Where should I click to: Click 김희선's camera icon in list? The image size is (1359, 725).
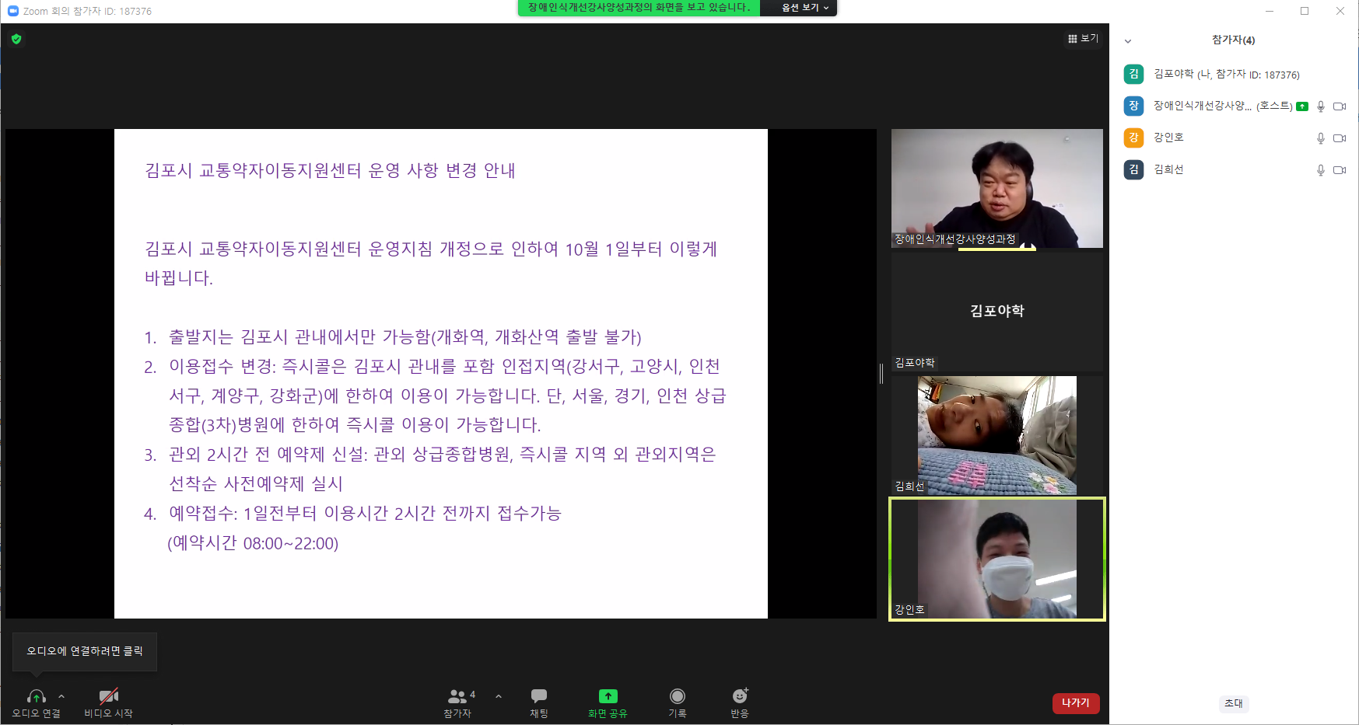1340,169
